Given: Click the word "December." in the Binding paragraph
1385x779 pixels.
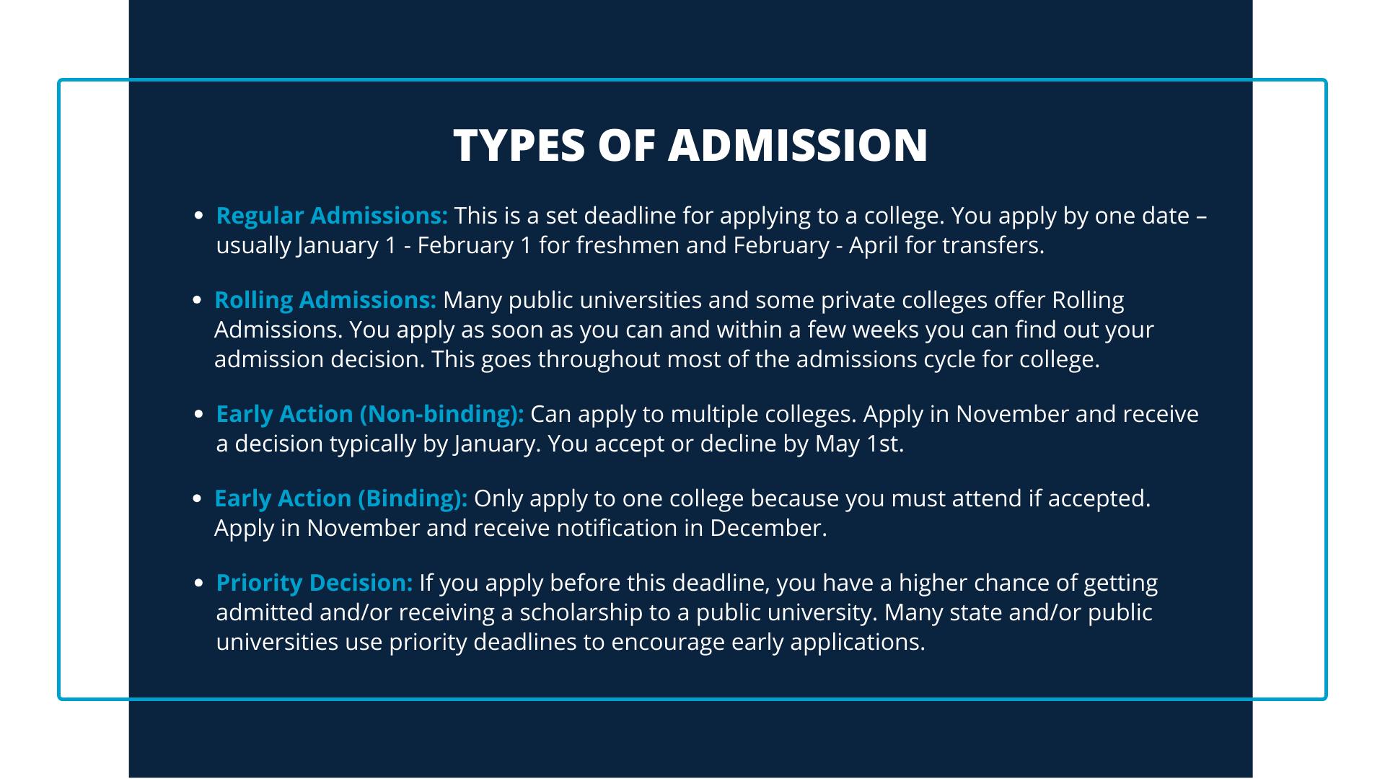Looking at the screenshot, I should pos(768,528).
